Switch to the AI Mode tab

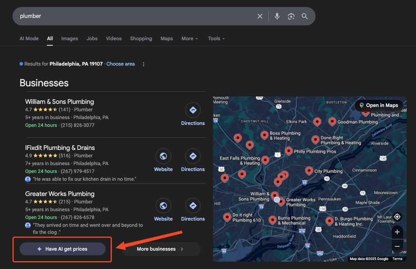click(29, 39)
